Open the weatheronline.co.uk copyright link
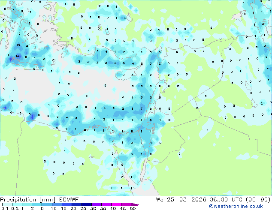Viewport: 272px width, 210px height. (236, 206)
